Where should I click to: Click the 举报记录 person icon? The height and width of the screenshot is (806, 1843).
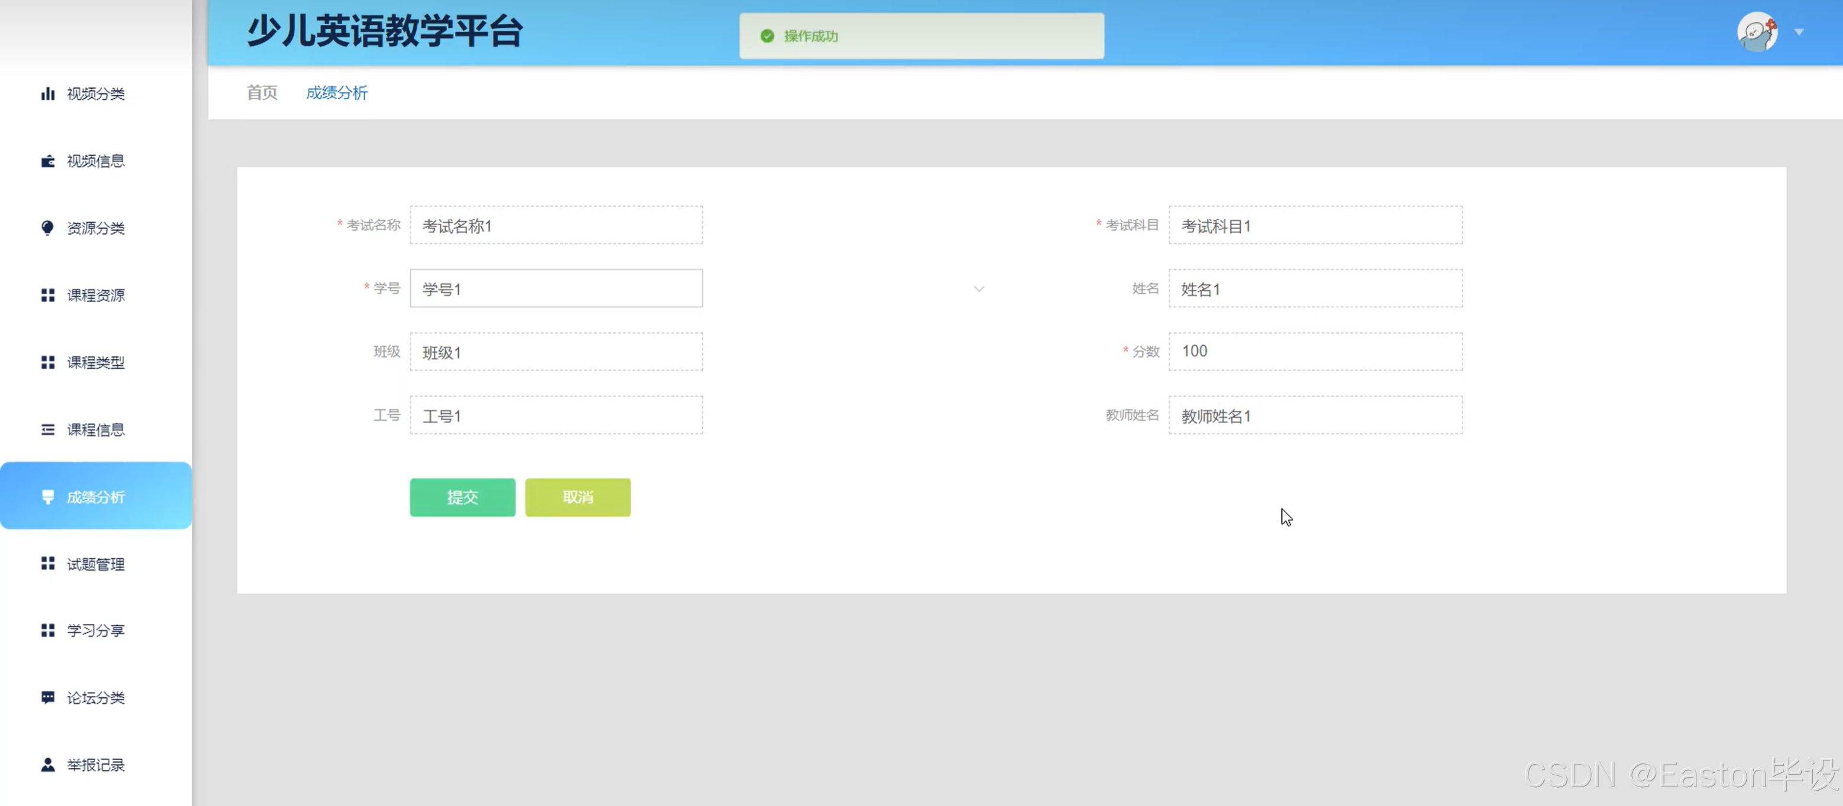click(48, 765)
